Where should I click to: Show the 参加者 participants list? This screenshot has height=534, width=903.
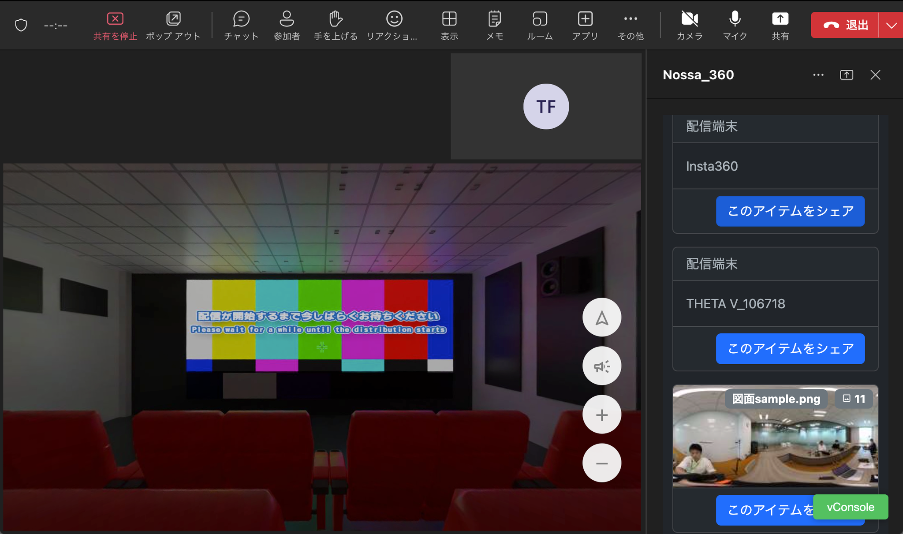287,25
